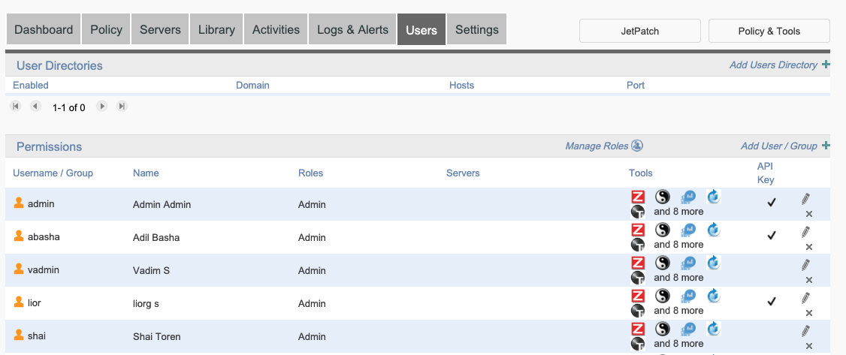Sort permissions by Username / Group column header
The image size is (846, 355).
pos(53,173)
